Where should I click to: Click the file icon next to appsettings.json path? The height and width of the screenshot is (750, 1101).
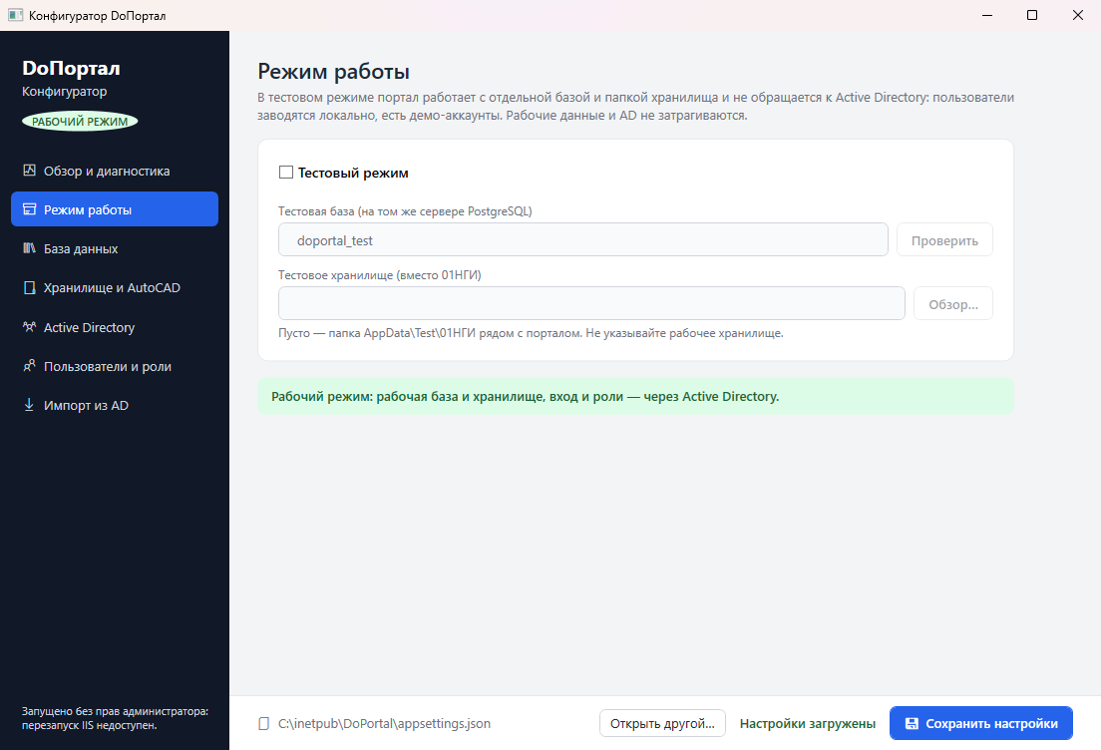264,724
